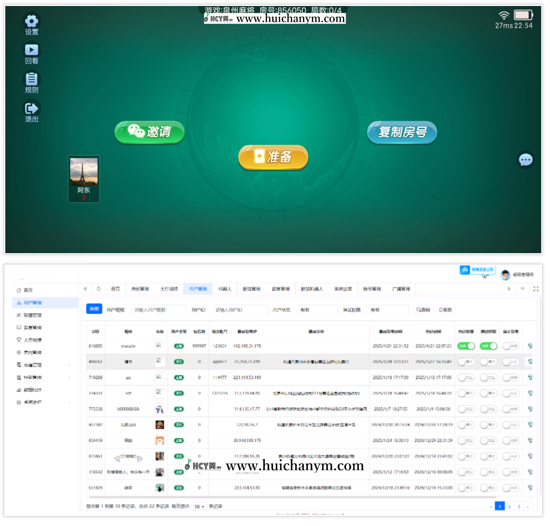Screen dimensions: 550x526
Task: Click the 退出 exit icon
Action: 31,109
